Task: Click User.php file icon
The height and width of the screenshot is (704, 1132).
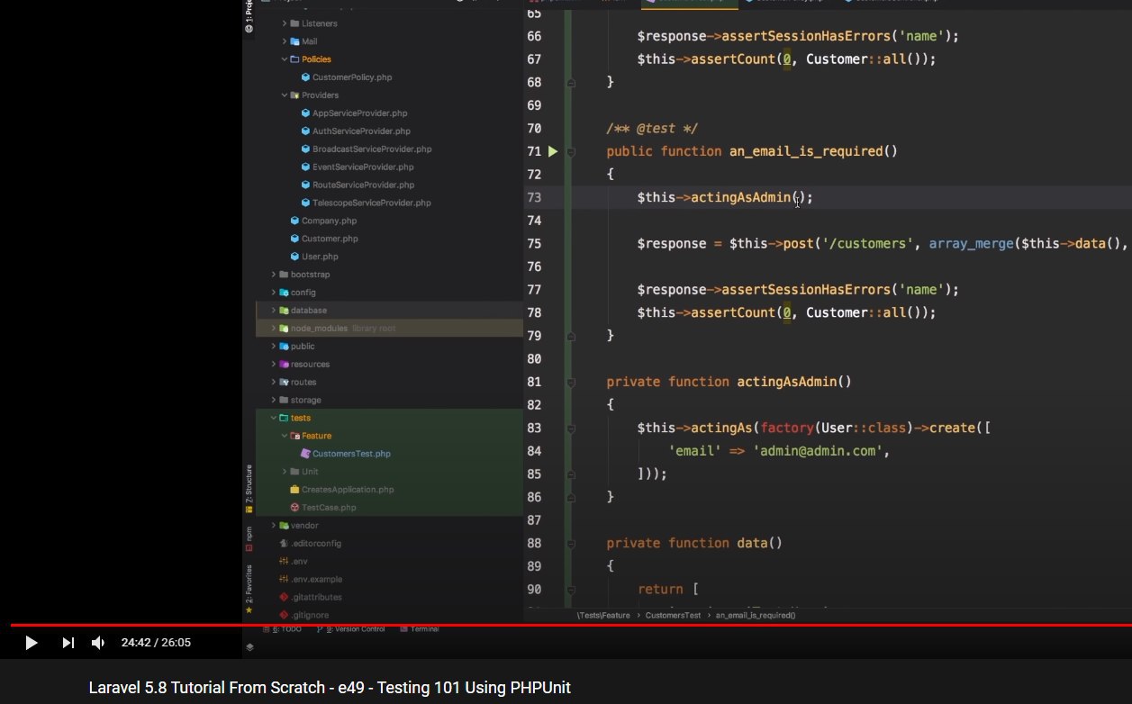Action: [x=294, y=257]
